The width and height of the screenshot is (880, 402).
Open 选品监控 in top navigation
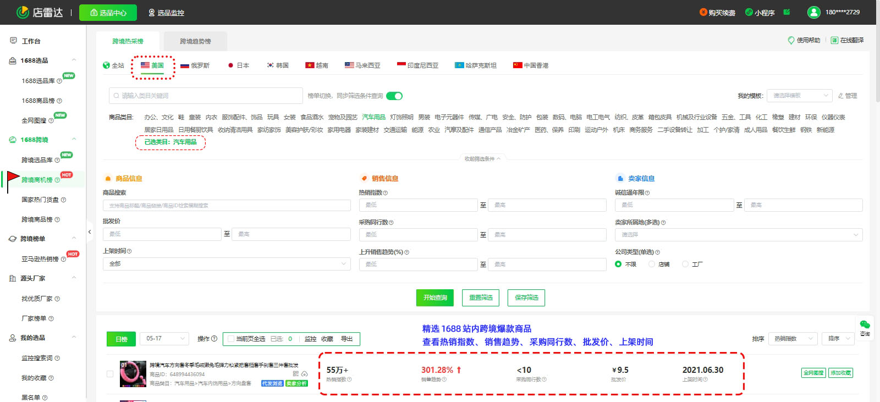[166, 13]
